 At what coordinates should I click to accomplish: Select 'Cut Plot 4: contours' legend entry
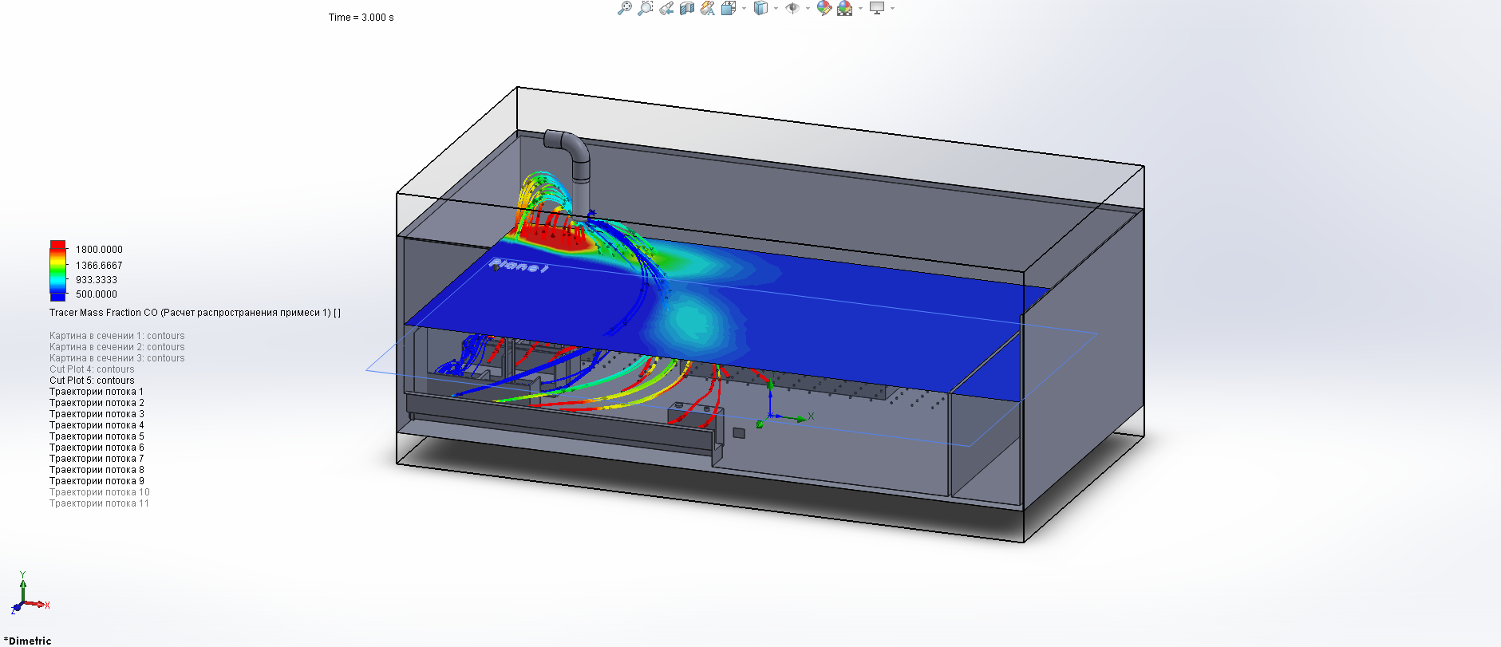[92, 369]
